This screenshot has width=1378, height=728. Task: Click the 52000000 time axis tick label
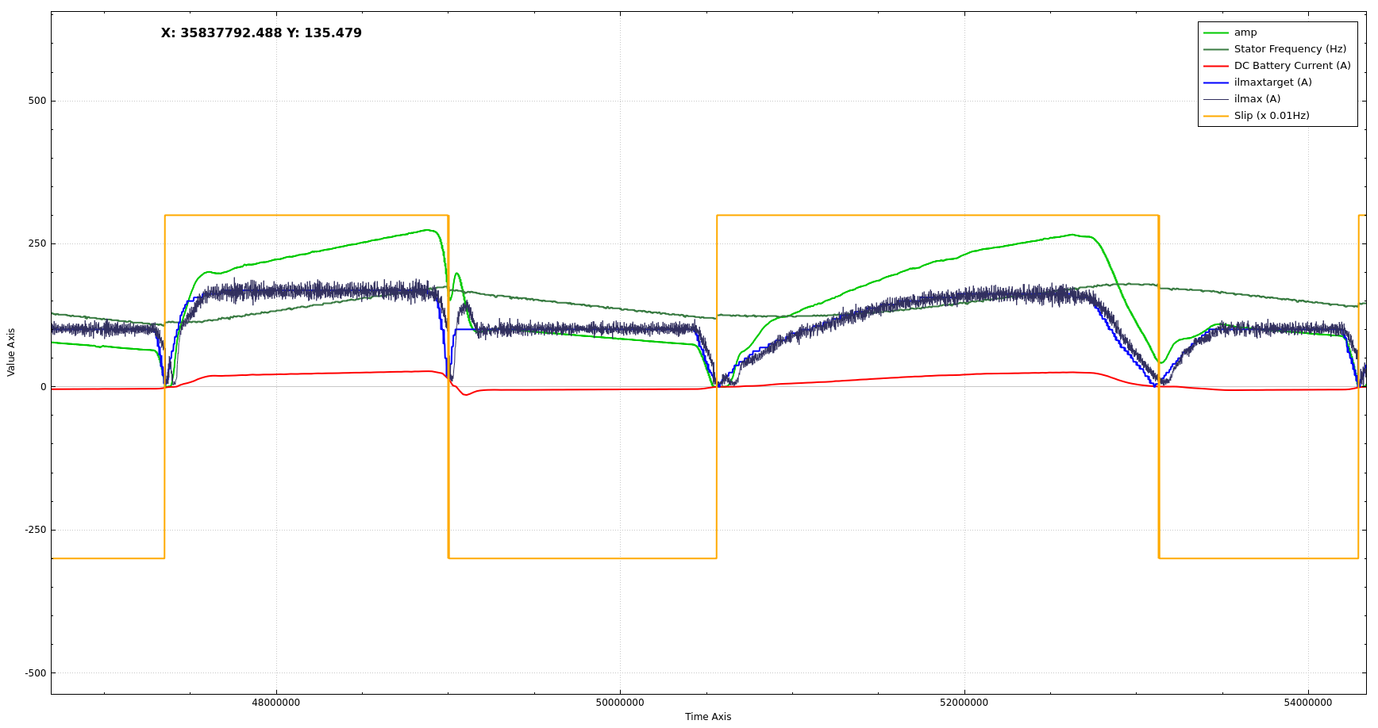pos(964,703)
